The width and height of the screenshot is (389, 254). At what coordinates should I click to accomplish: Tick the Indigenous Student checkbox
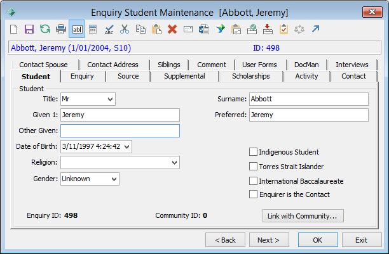coord(253,152)
